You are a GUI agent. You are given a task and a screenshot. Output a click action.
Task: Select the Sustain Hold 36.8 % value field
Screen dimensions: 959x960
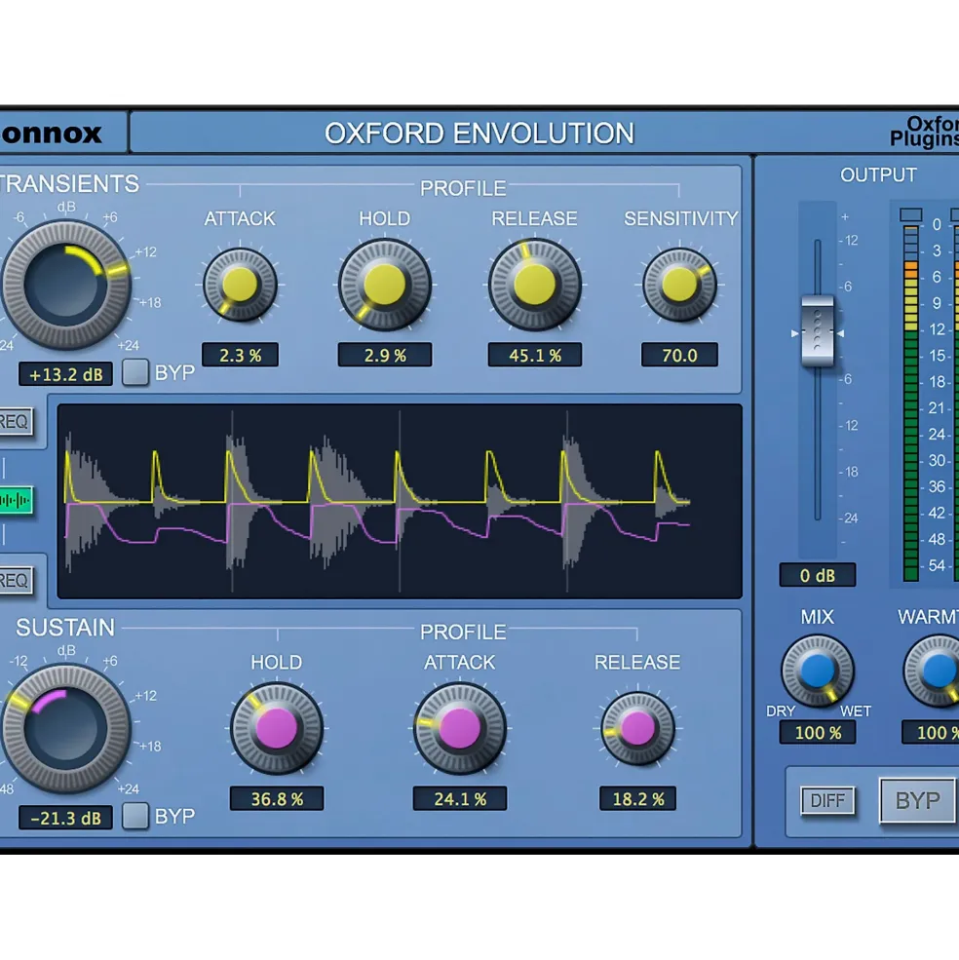[277, 799]
